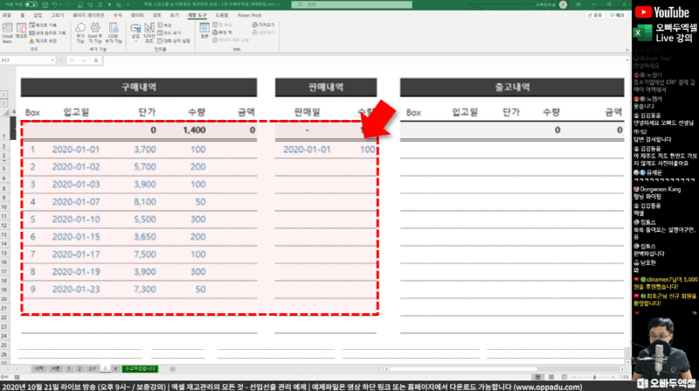Screen dimensions: 699x391
Task: Click the Redo icon in title bar
Action: pyautogui.click(x=69, y=4)
